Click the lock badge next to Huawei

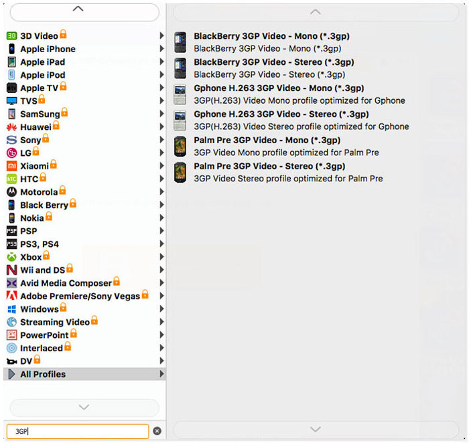click(x=56, y=125)
